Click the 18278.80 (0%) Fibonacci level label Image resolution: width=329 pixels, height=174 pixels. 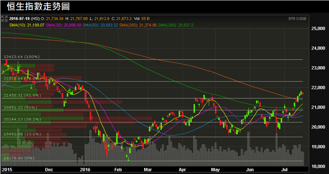click(x=19, y=158)
